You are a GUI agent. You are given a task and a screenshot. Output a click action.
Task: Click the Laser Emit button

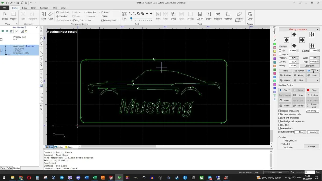pyautogui.click(x=309, y=66)
